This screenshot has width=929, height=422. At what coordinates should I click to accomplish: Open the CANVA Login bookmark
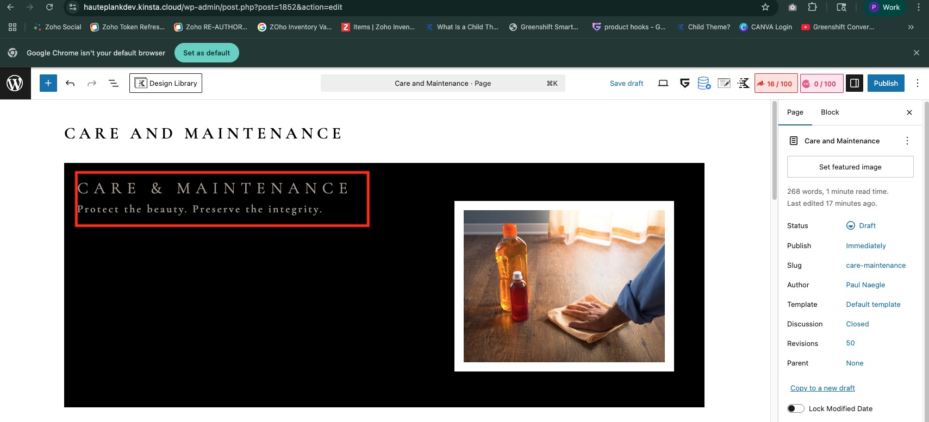765,27
